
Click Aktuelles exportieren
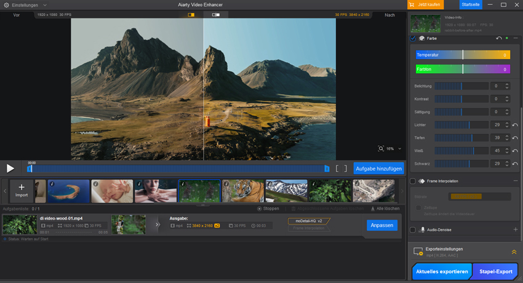(x=442, y=272)
